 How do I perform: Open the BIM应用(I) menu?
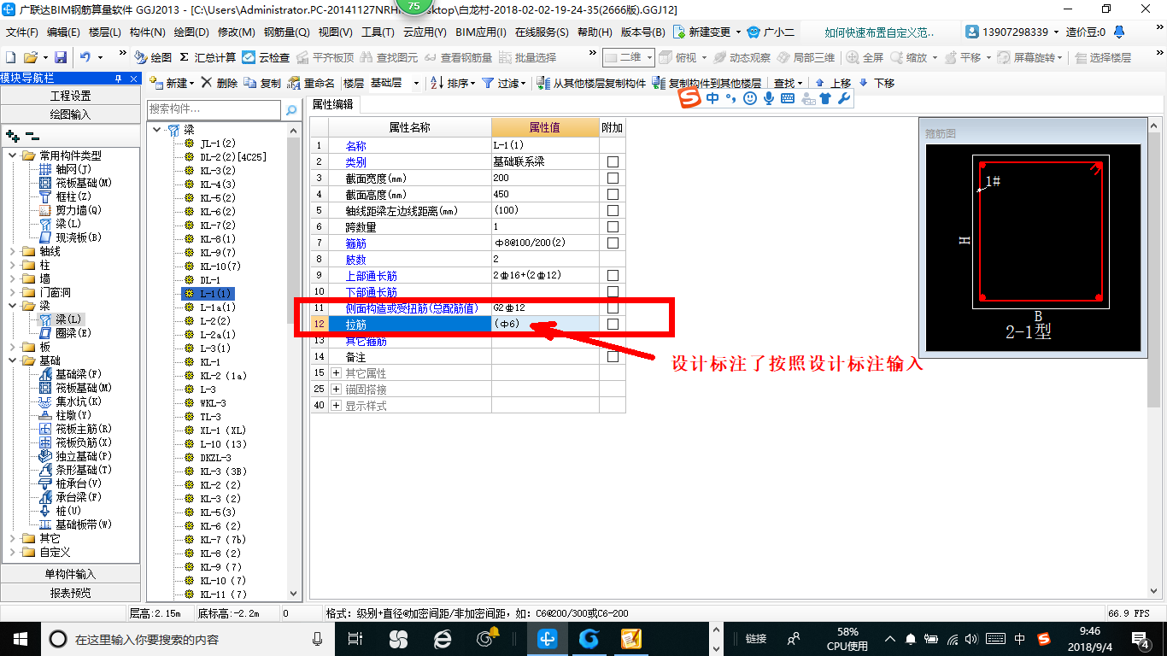click(x=481, y=32)
